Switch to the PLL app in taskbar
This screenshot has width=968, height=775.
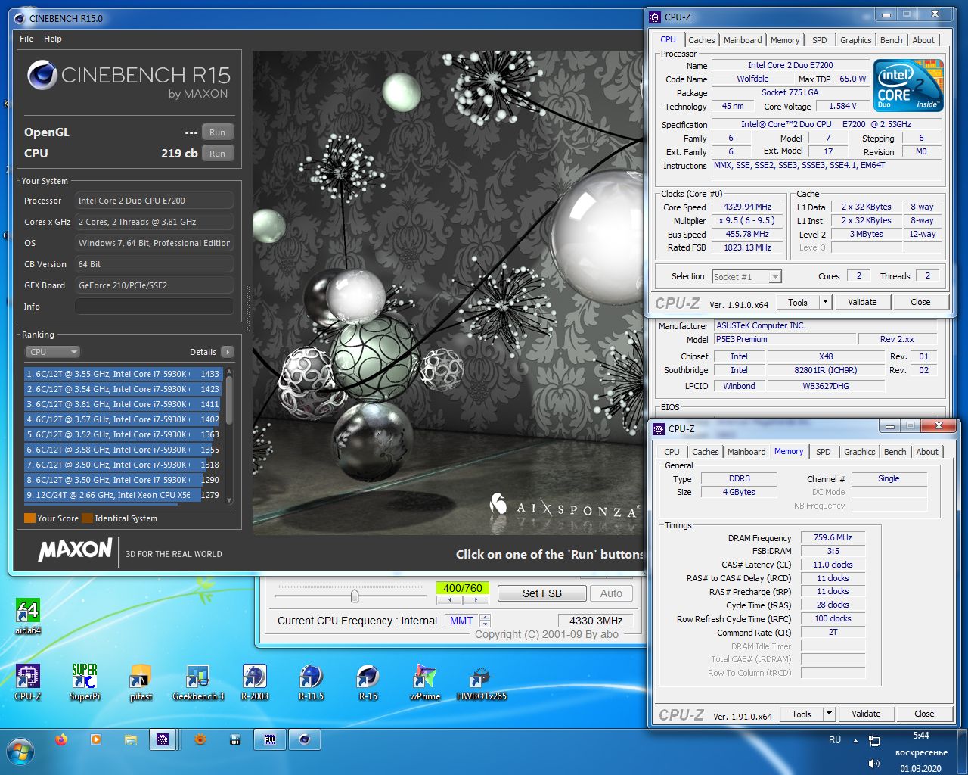tap(270, 739)
